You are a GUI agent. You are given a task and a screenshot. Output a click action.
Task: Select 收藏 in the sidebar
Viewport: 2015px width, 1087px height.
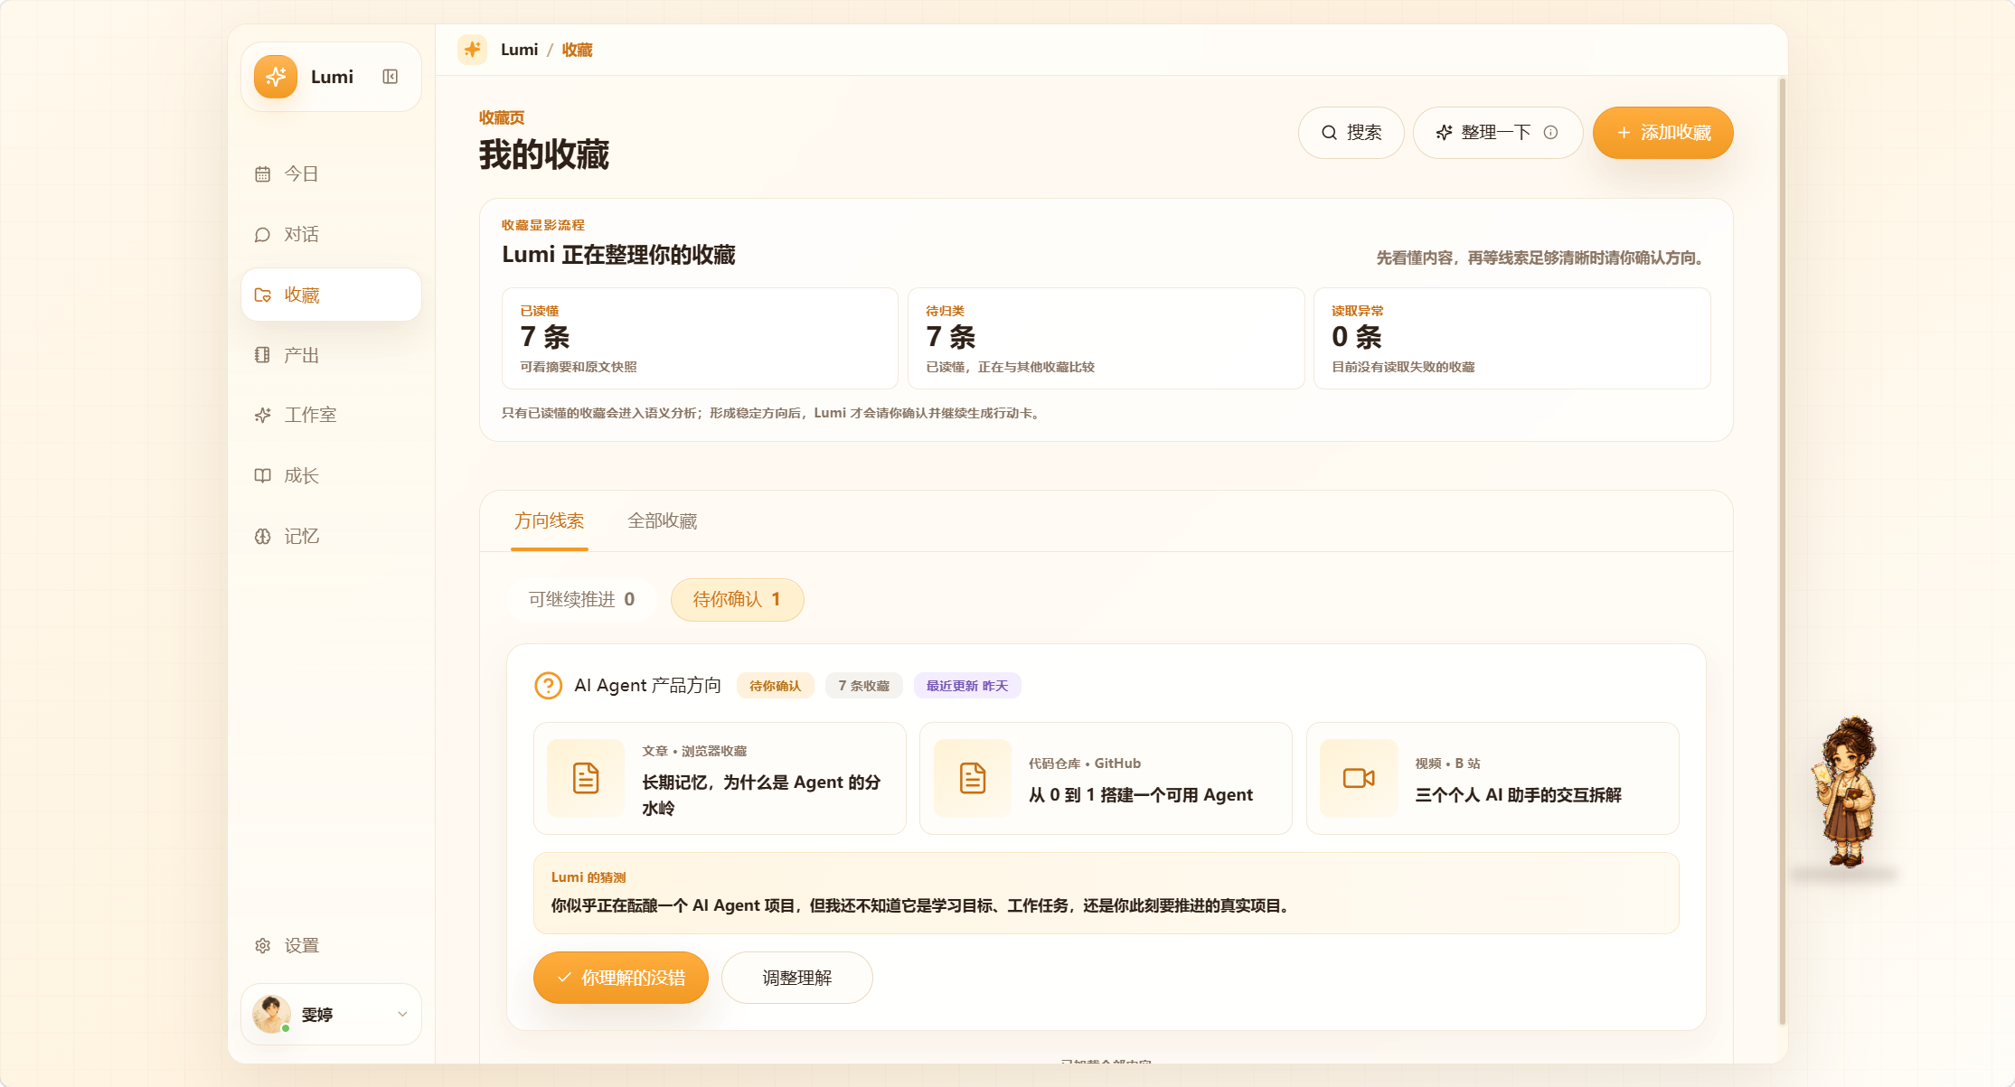[x=331, y=295]
